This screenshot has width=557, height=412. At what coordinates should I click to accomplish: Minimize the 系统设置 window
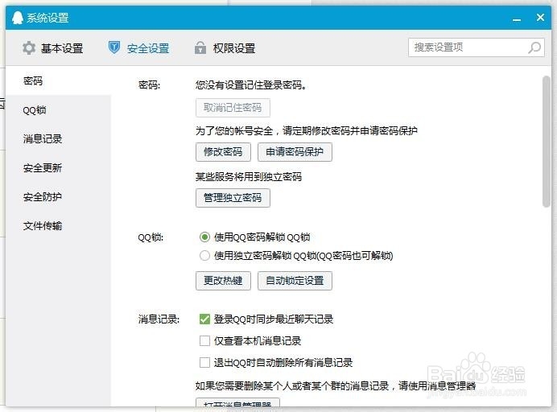[x=517, y=19]
